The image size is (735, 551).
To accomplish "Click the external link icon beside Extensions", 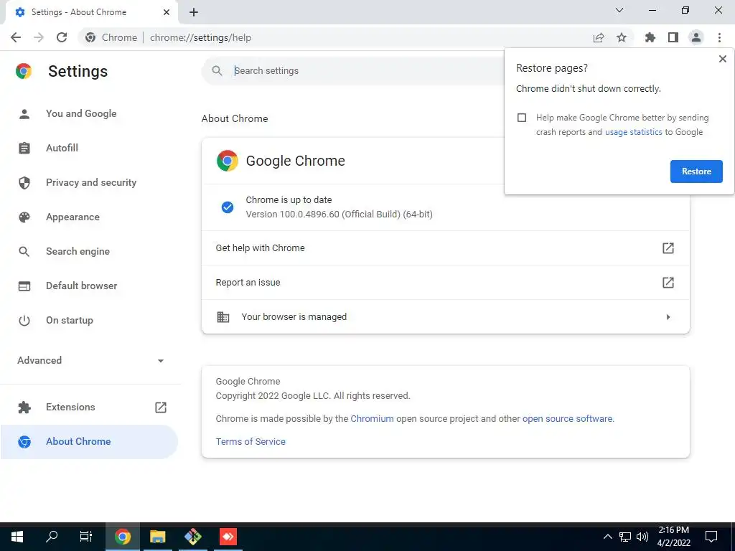I will coord(161,408).
